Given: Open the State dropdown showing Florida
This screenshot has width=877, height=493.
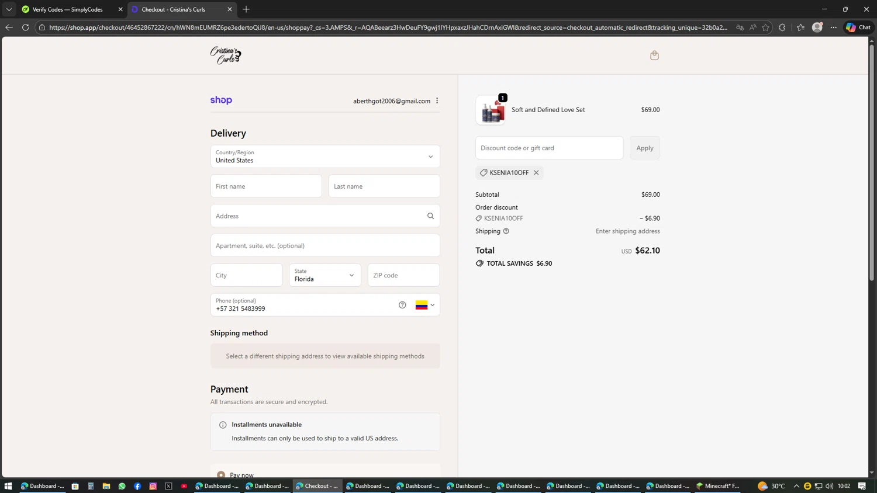Looking at the screenshot, I should pyautogui.click(x=325, y=275).
